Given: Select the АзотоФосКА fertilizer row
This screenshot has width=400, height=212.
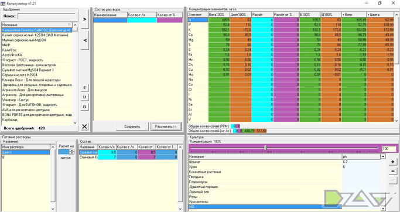Looking at the screenshot, I should [x=37, y=55].
